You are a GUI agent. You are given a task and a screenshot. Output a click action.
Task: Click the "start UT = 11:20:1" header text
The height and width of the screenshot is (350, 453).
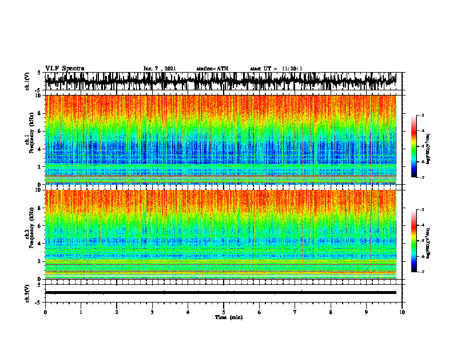tap(276, 69)
